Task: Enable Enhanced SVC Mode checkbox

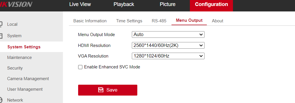Action: point(80,67)
